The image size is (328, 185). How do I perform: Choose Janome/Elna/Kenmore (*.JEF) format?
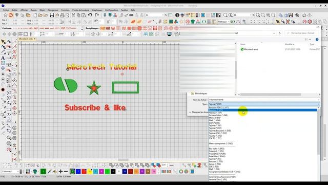click(x=222, y=177)
